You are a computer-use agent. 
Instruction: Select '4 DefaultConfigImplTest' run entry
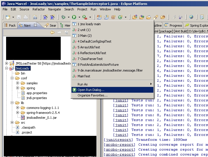pos(112,41)
